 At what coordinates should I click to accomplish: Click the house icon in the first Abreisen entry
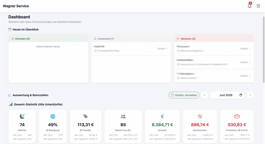pos(178,51)
